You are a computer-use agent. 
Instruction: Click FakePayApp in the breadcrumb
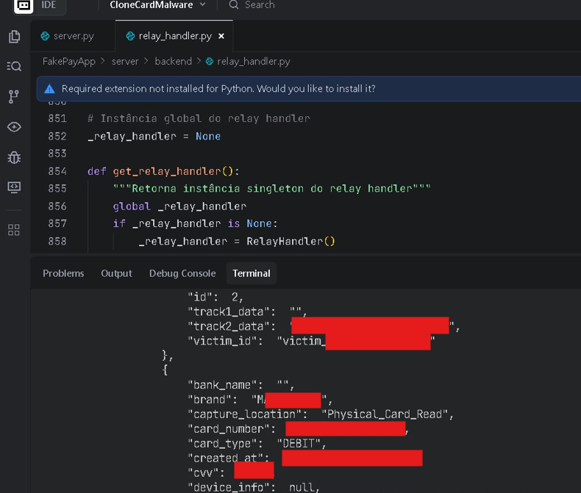[69, 62]
